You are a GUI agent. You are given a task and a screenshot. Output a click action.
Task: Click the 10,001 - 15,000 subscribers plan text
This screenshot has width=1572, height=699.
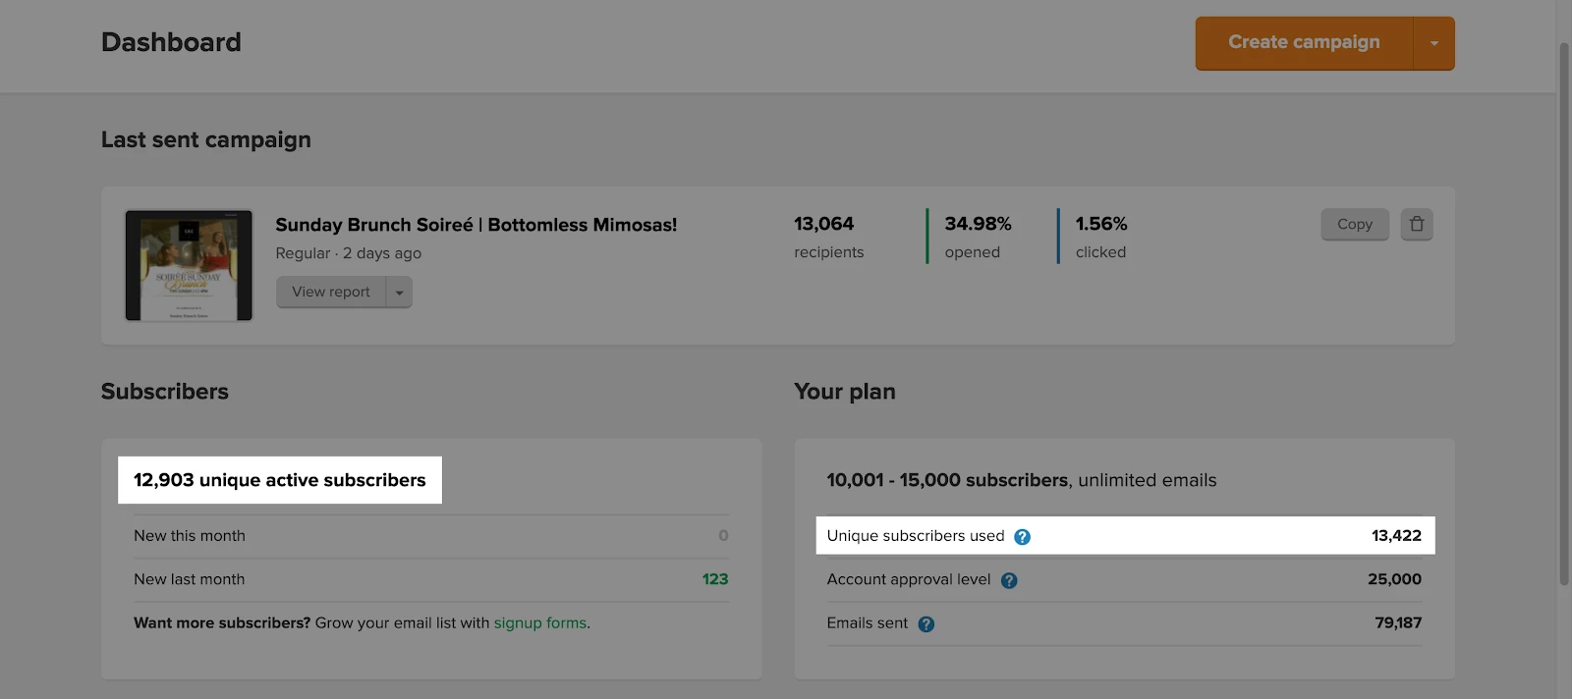947,480
